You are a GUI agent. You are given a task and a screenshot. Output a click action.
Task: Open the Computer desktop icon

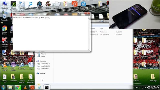point(4,5)
